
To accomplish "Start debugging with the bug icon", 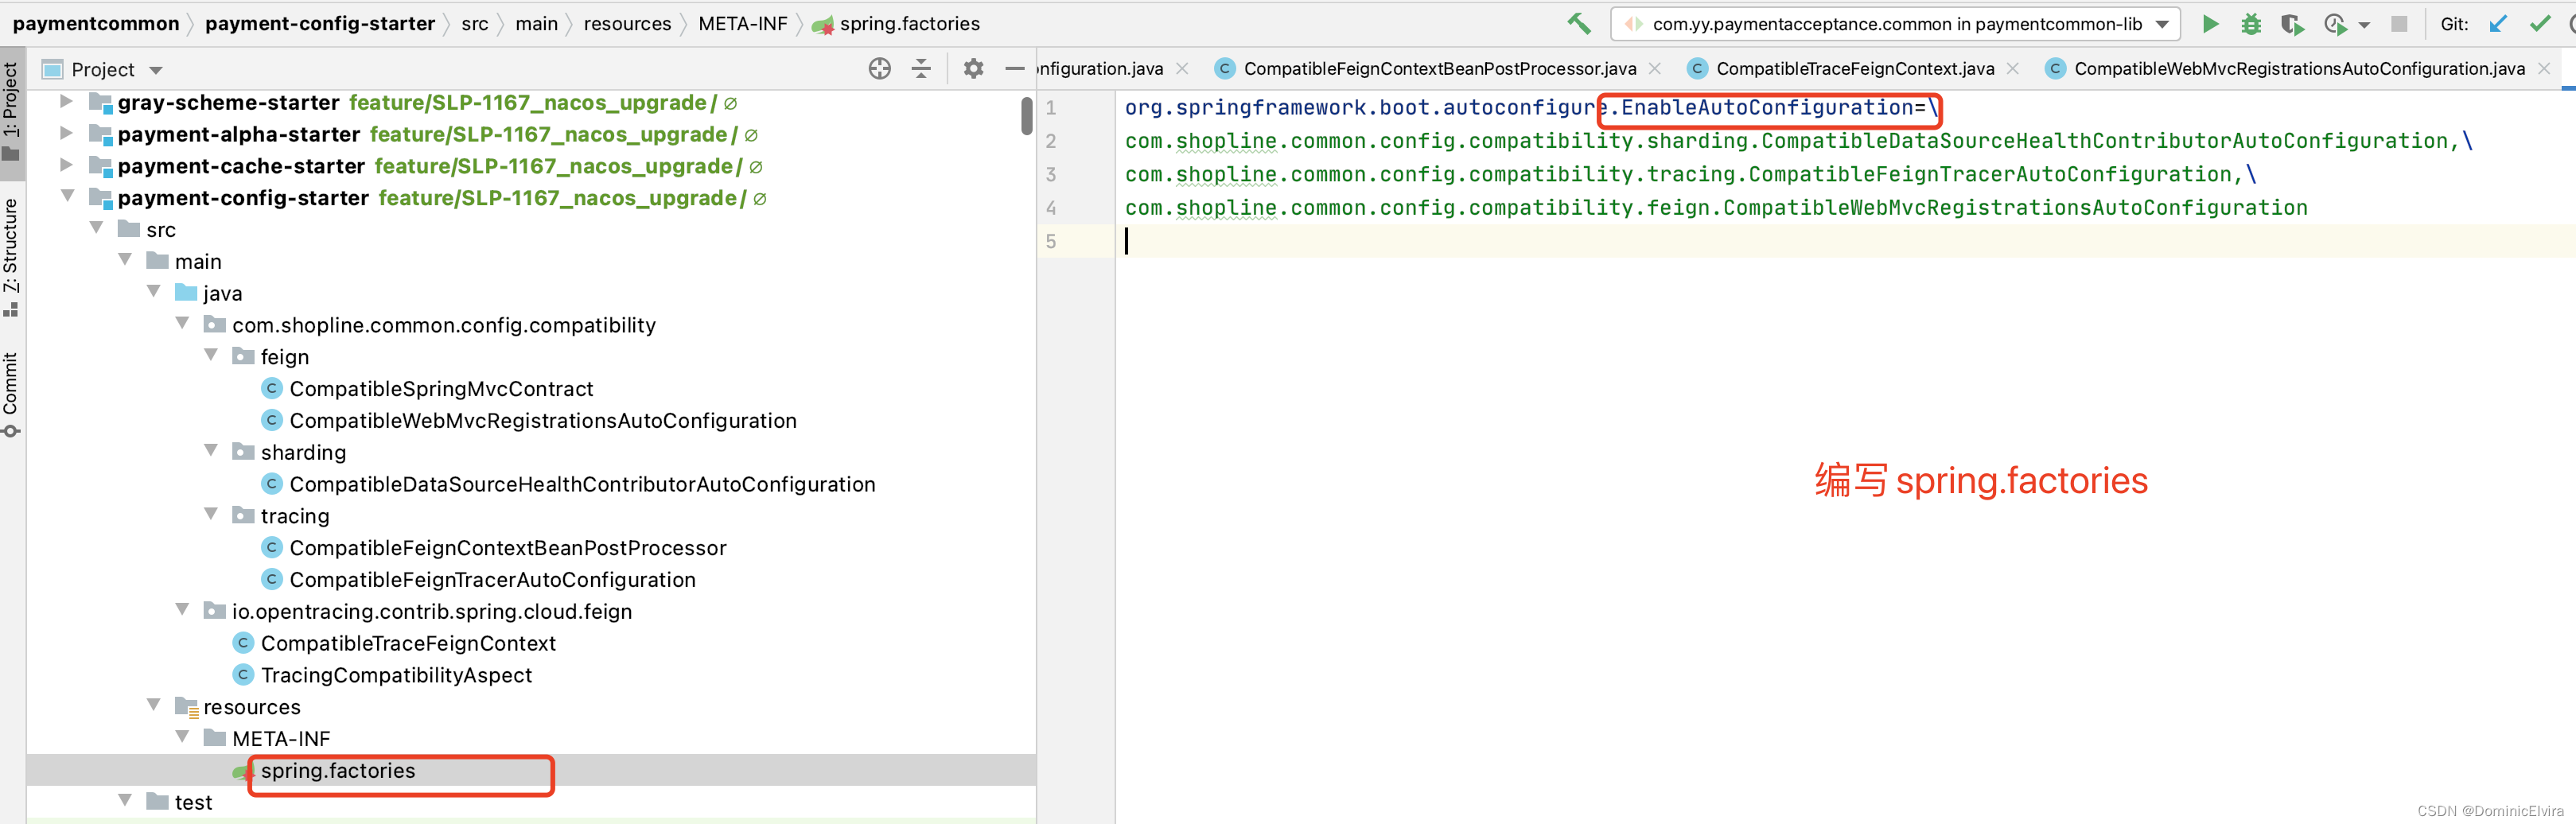I will (x=2251, y=24).
